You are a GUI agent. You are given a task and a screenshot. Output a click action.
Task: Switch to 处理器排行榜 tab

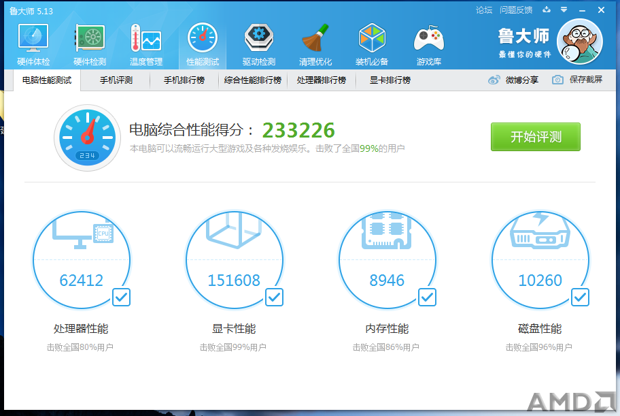pyautogui.click(x=322, y=80)
